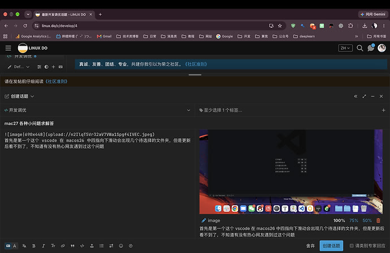Image resolution: width=390 pixels, height=253 pixels.
Task: Open text size options in composer toolbar
Action: (53, 246)
